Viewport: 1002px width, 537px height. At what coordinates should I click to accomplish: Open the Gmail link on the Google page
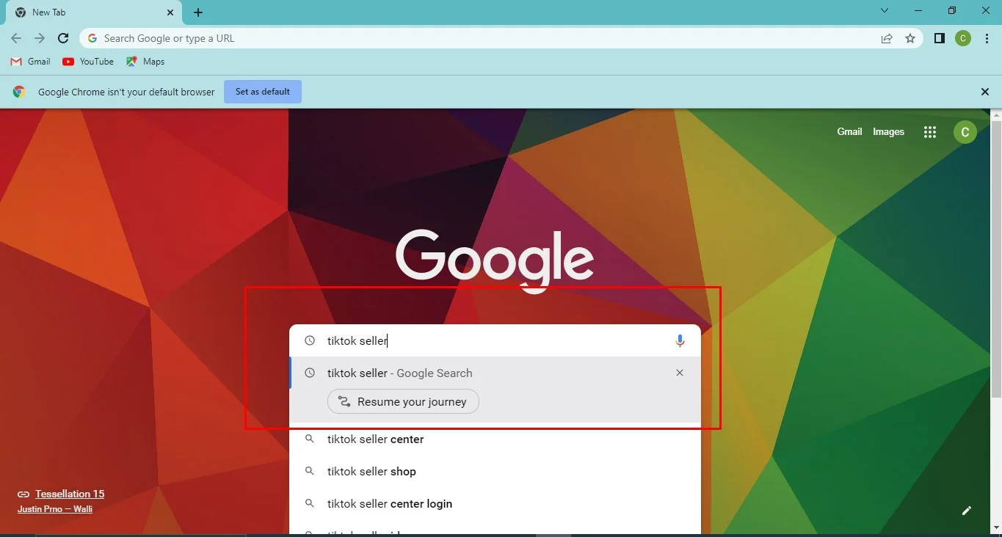click(x=849, y=132)
